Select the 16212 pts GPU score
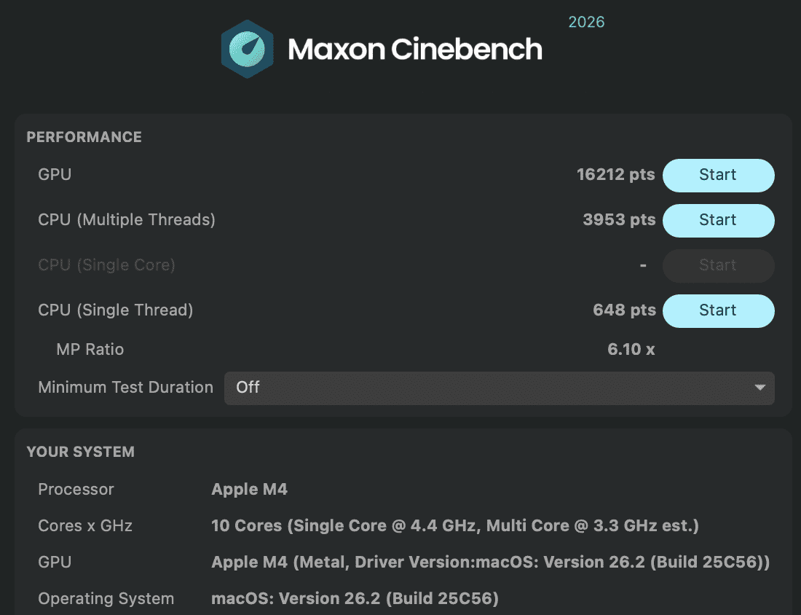The image size is (801, 615). 615,175
